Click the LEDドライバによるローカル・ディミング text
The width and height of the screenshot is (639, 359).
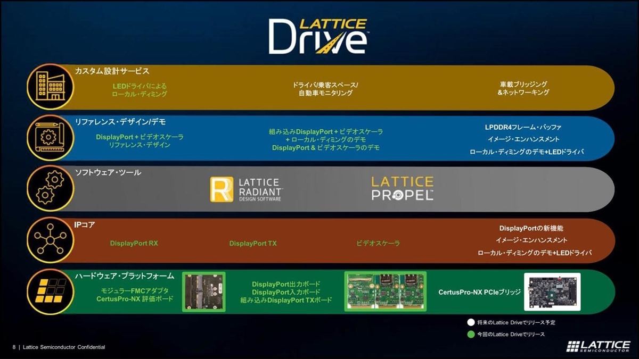tap(140, 89)
